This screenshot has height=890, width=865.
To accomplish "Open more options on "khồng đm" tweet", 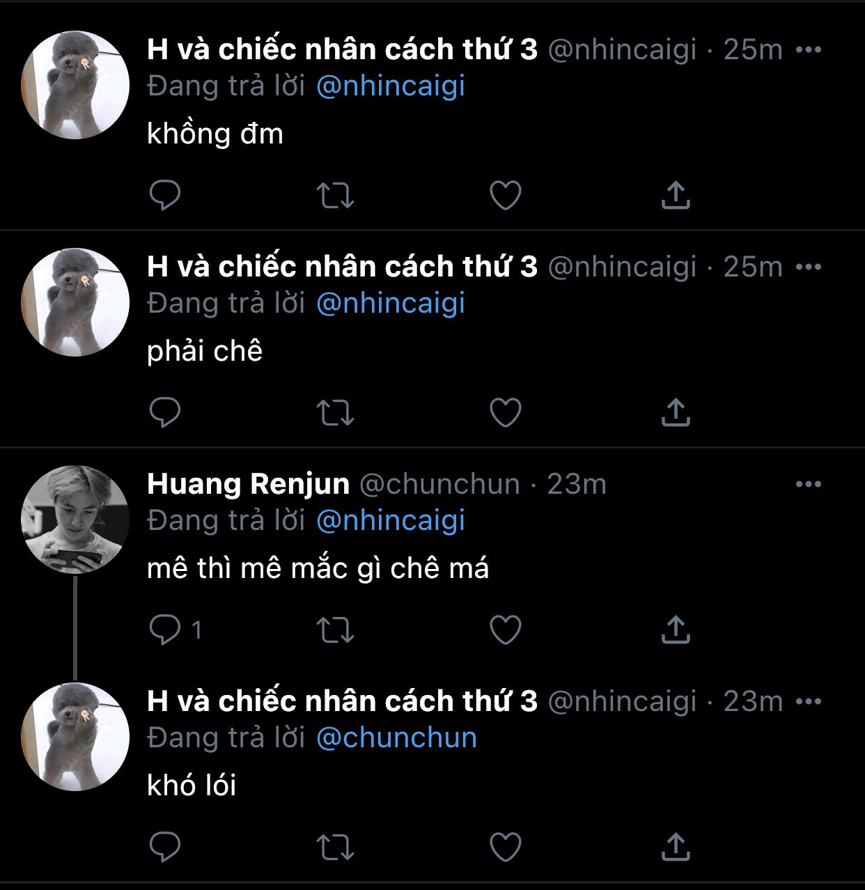I will [808, 49].
